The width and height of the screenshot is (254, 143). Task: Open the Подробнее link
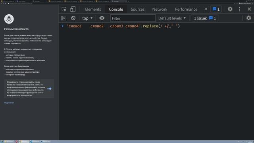tap(9, 103)
